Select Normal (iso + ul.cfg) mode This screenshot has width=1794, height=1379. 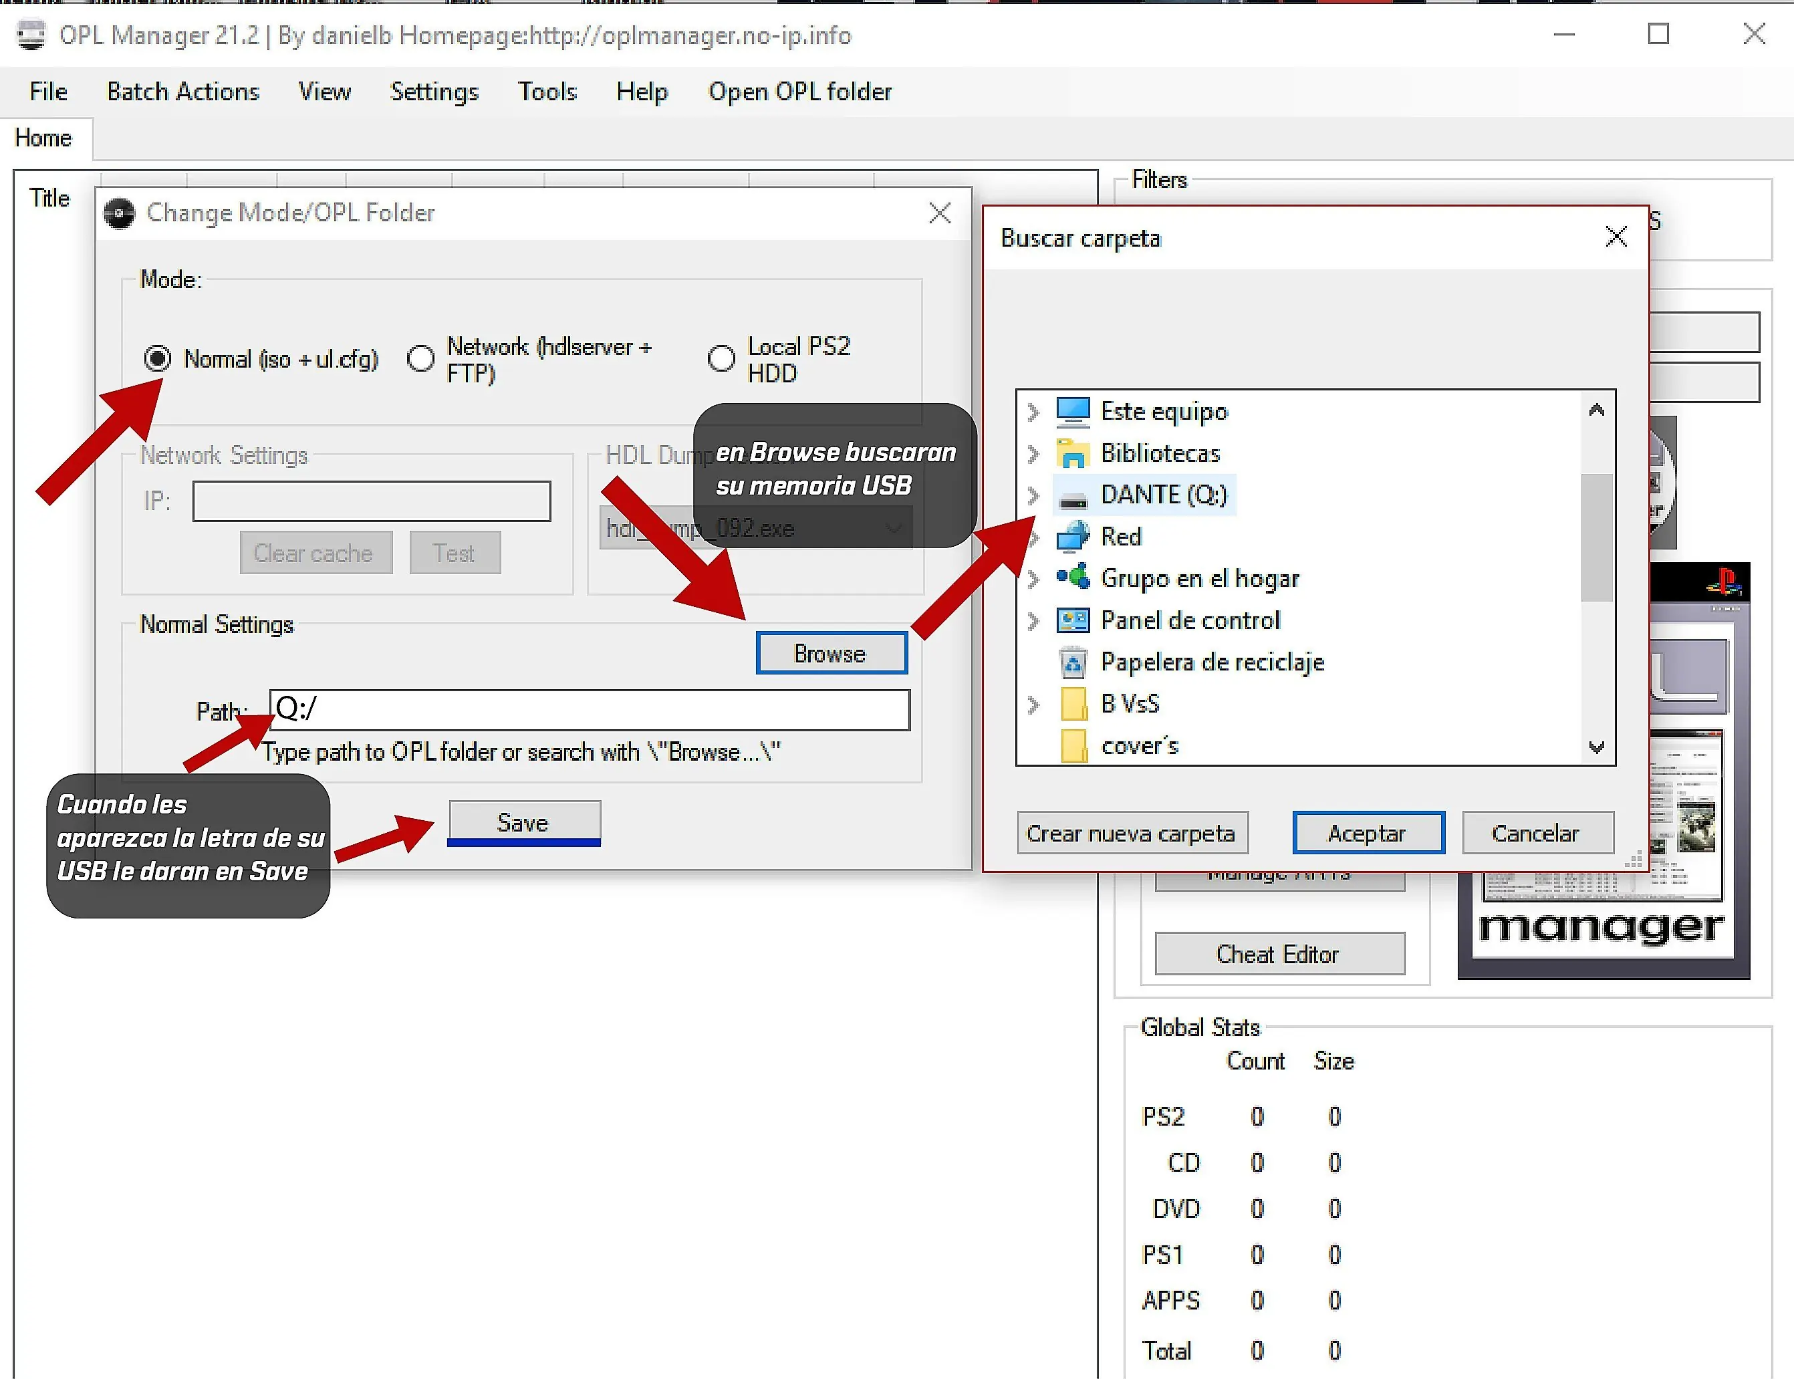157,359
